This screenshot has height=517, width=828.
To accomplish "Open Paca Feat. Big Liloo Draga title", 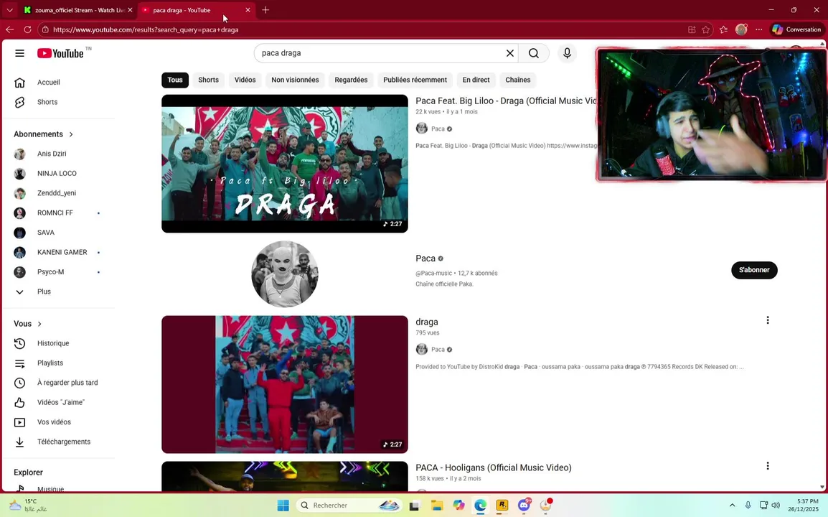I will (x=506, y=101).
